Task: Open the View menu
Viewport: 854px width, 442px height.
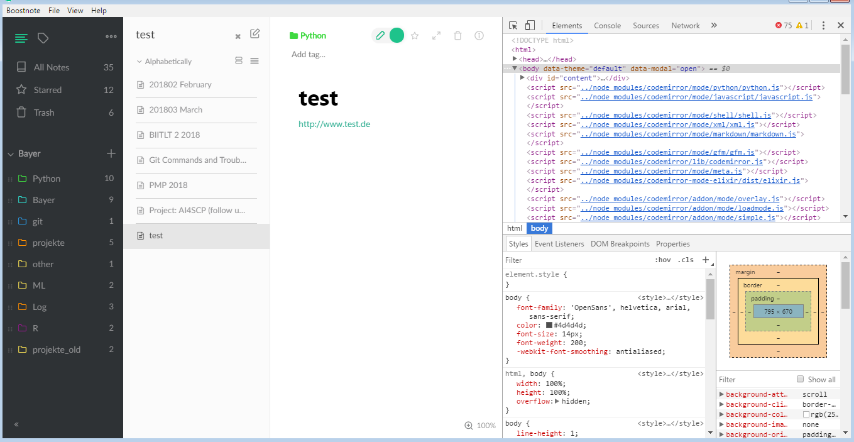Action: pos(75,11)
